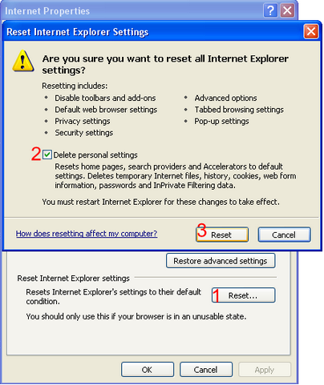Cancel the Reset Internet Explorer Settings dialog
Viewport: 324px width, 385px height.
point(284,235)
